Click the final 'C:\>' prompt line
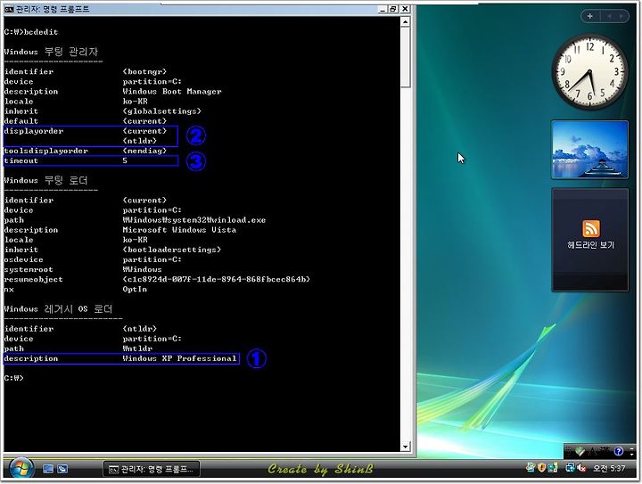Screen dimensions: 642x484 (14, 378)
